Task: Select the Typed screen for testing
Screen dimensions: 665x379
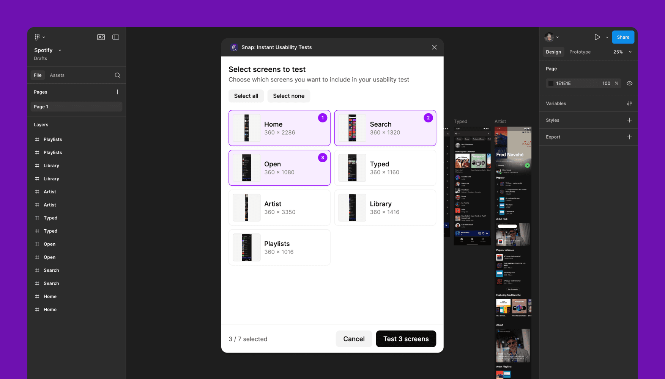Action: pos(385,168)
